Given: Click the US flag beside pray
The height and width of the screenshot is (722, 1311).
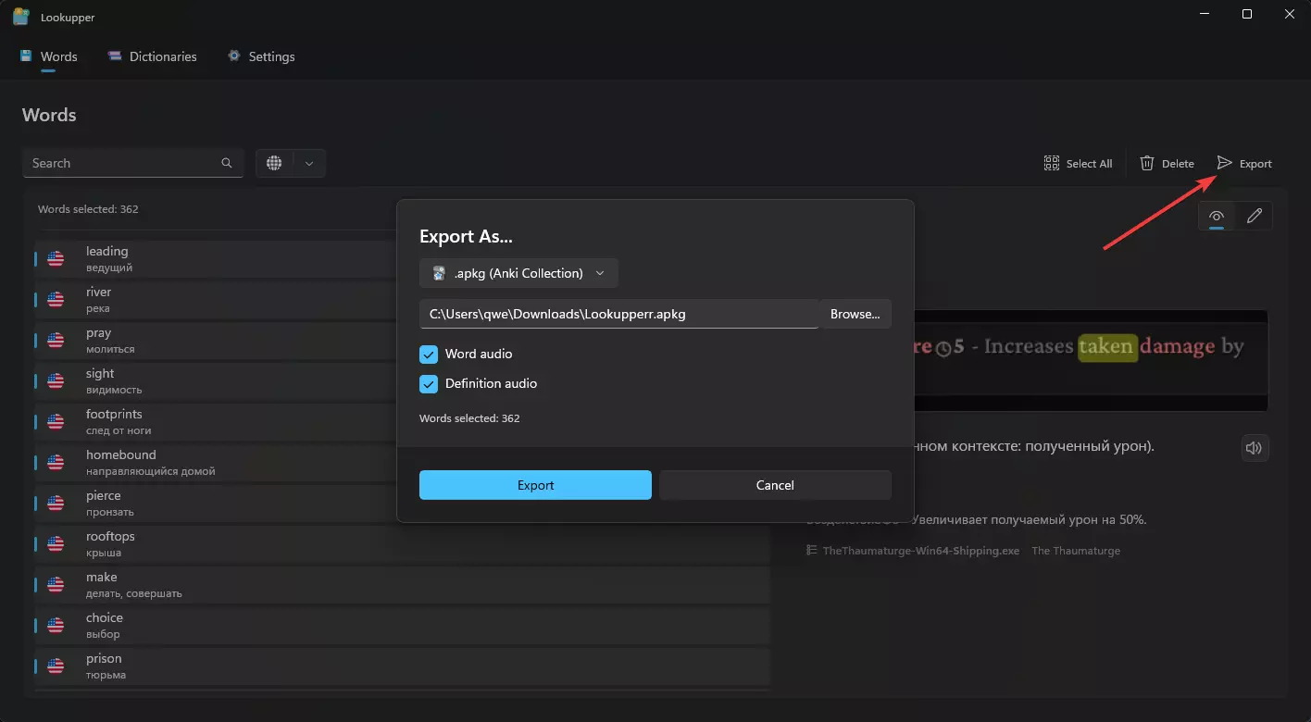Looking at the screenshot, I should [x=56, y=341].
